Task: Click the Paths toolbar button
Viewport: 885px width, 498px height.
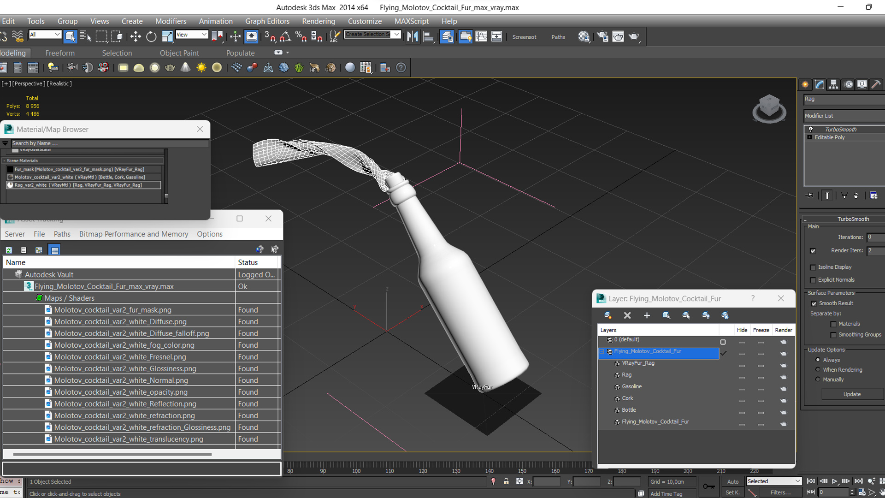Action: pos(558,37)
